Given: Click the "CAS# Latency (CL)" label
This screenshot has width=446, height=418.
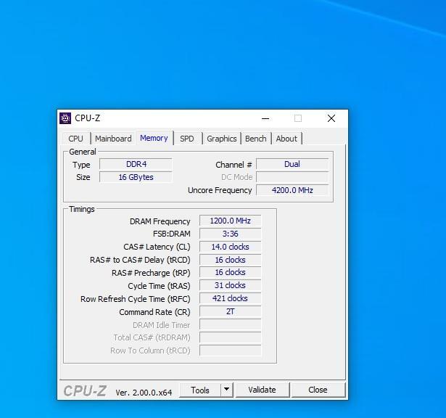Looking at the screenshot, I should point(157,247).
